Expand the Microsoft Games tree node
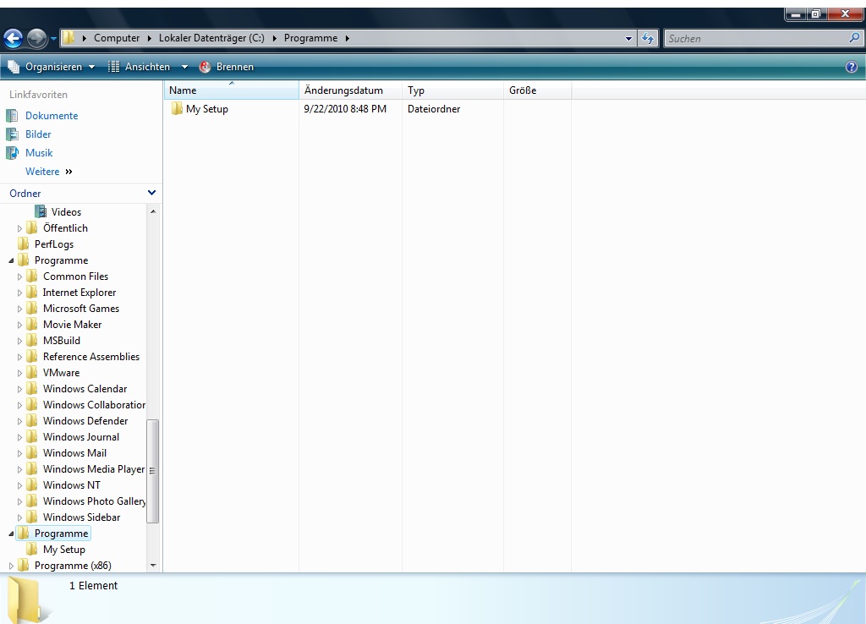 click(20, 309)
